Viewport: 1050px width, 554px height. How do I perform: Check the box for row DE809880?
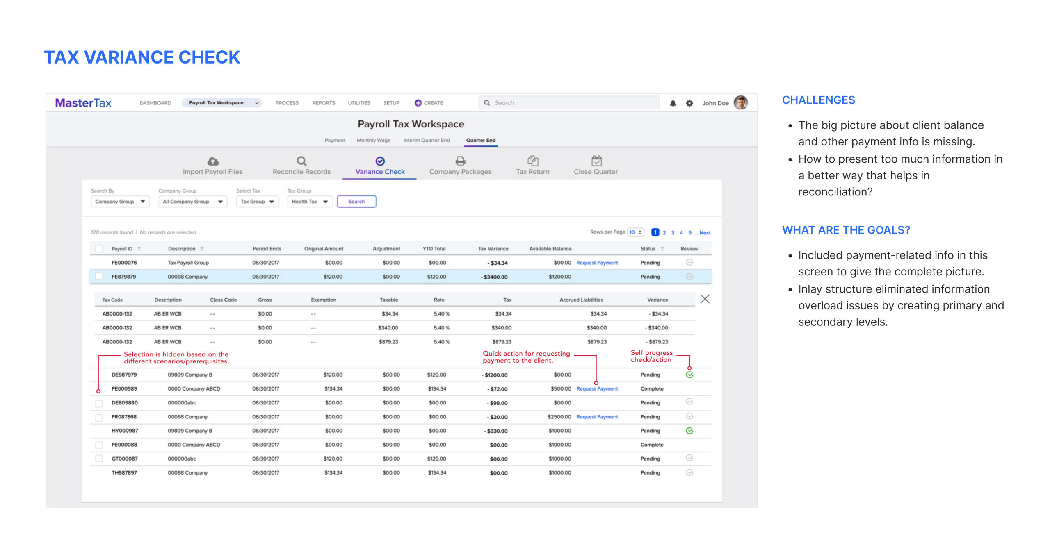coord(99,404)
